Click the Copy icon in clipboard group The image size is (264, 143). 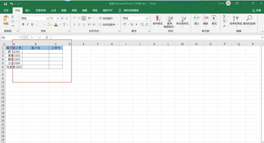coord(13,21)
